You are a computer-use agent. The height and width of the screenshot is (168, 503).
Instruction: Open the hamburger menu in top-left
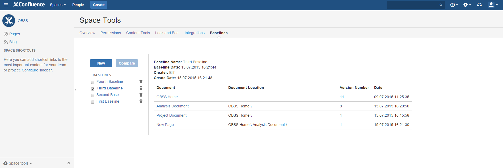tap(6, 5)
